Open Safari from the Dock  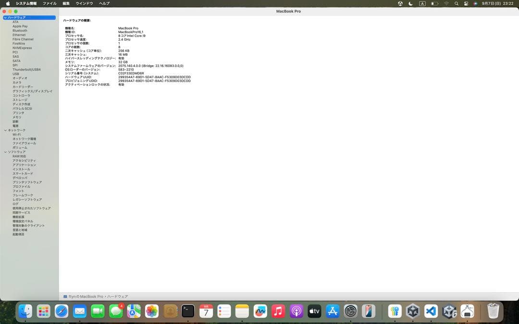(x=61, y=311)
